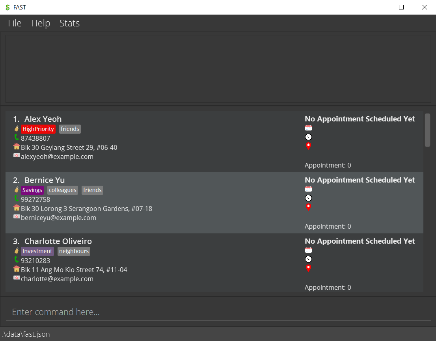Click the Investment tag on Charlotte Oliveiro

[x=37, y=251]
